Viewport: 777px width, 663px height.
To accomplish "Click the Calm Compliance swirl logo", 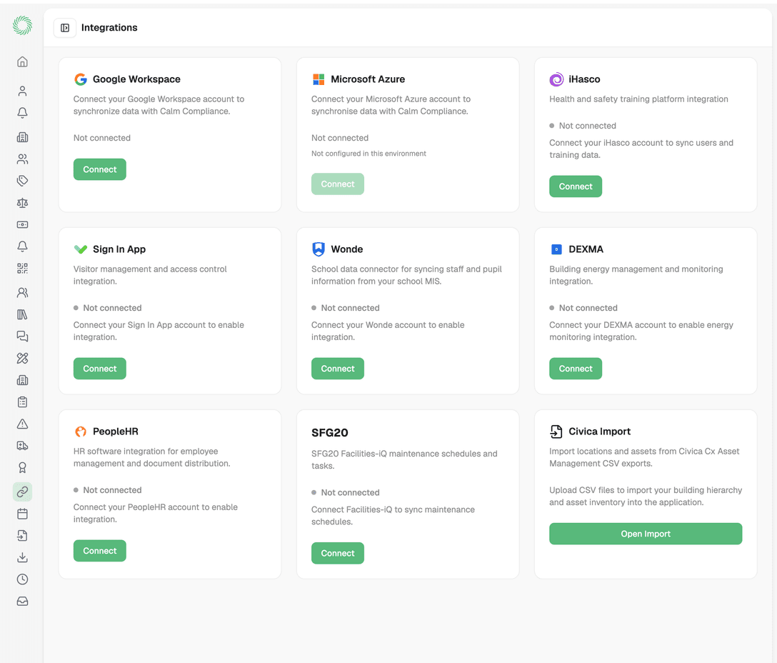I will point(22,25).
